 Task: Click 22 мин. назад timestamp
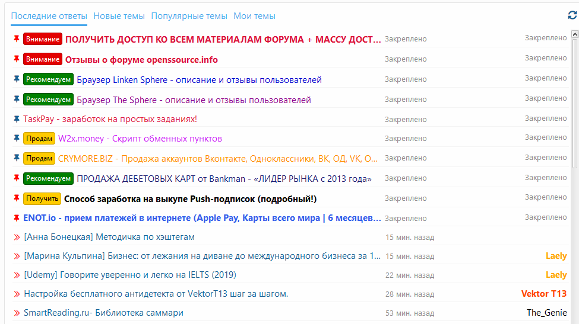410,275
